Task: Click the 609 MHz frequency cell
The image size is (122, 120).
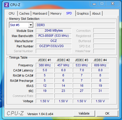Action: tap(100, 65)
